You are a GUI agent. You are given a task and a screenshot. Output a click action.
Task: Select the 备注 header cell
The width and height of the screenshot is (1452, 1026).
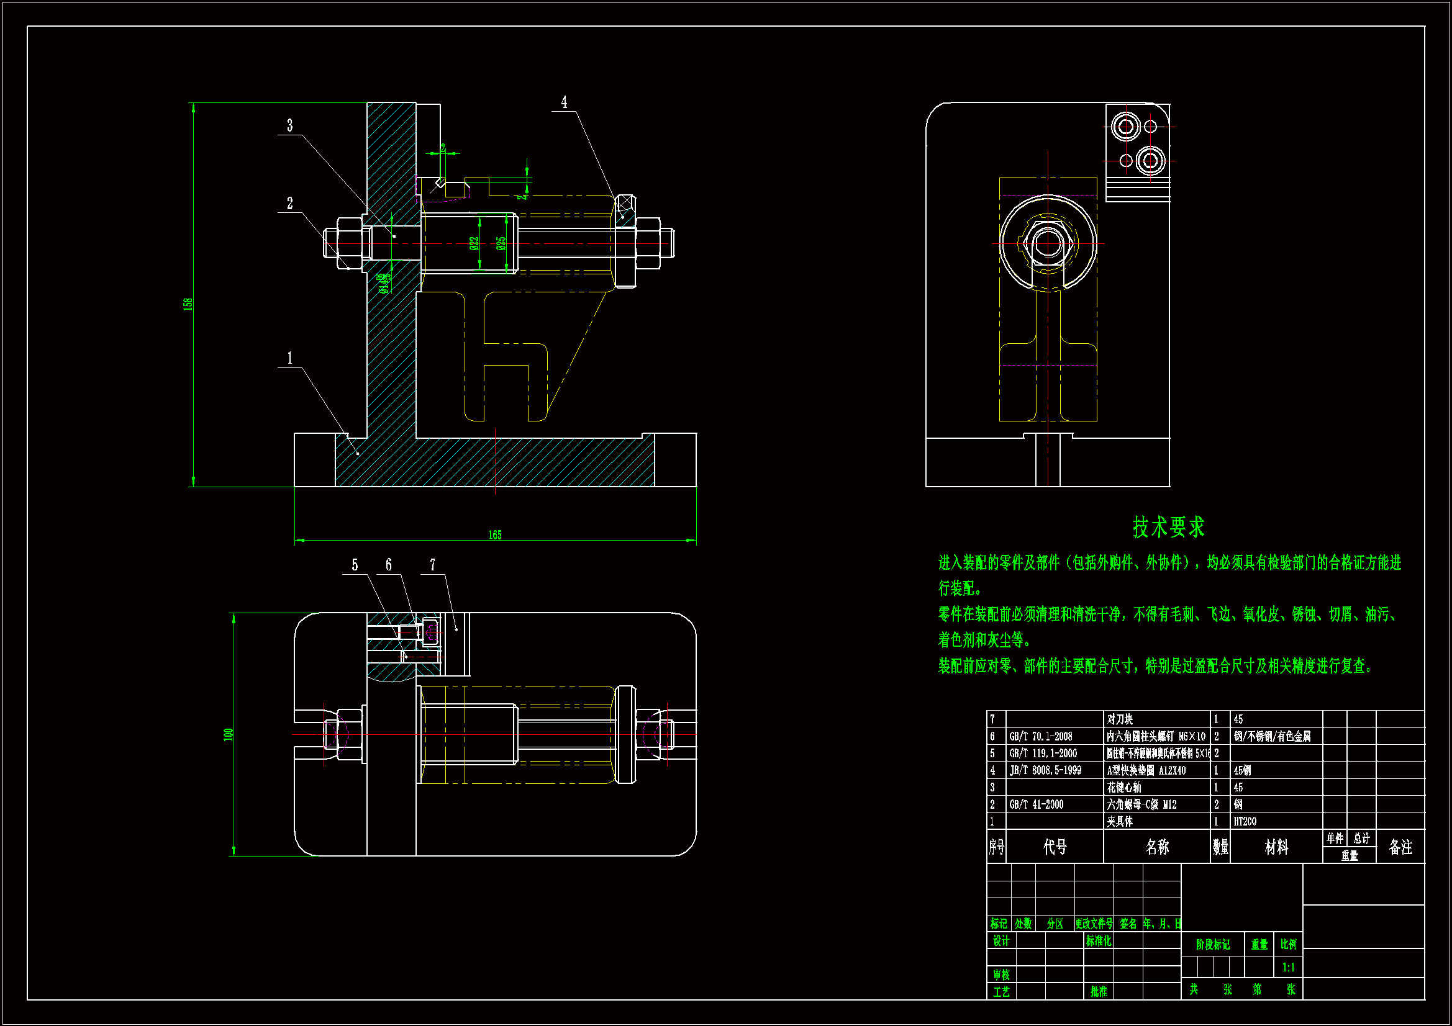pos(1400,847)
